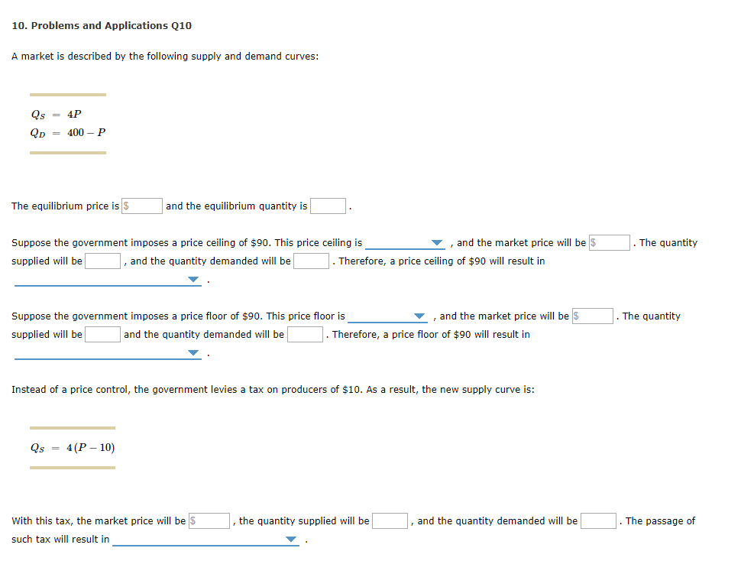Click the tax market price dollar input
754x561 pixels.
coord(210,520)
